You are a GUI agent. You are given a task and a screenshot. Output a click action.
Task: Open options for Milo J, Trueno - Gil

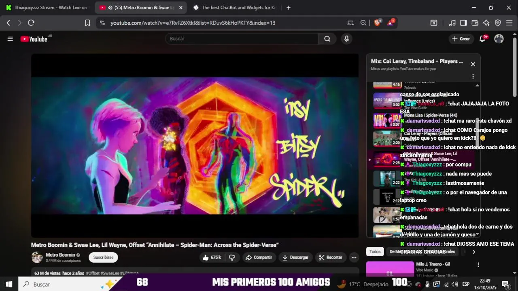(478, 265)
